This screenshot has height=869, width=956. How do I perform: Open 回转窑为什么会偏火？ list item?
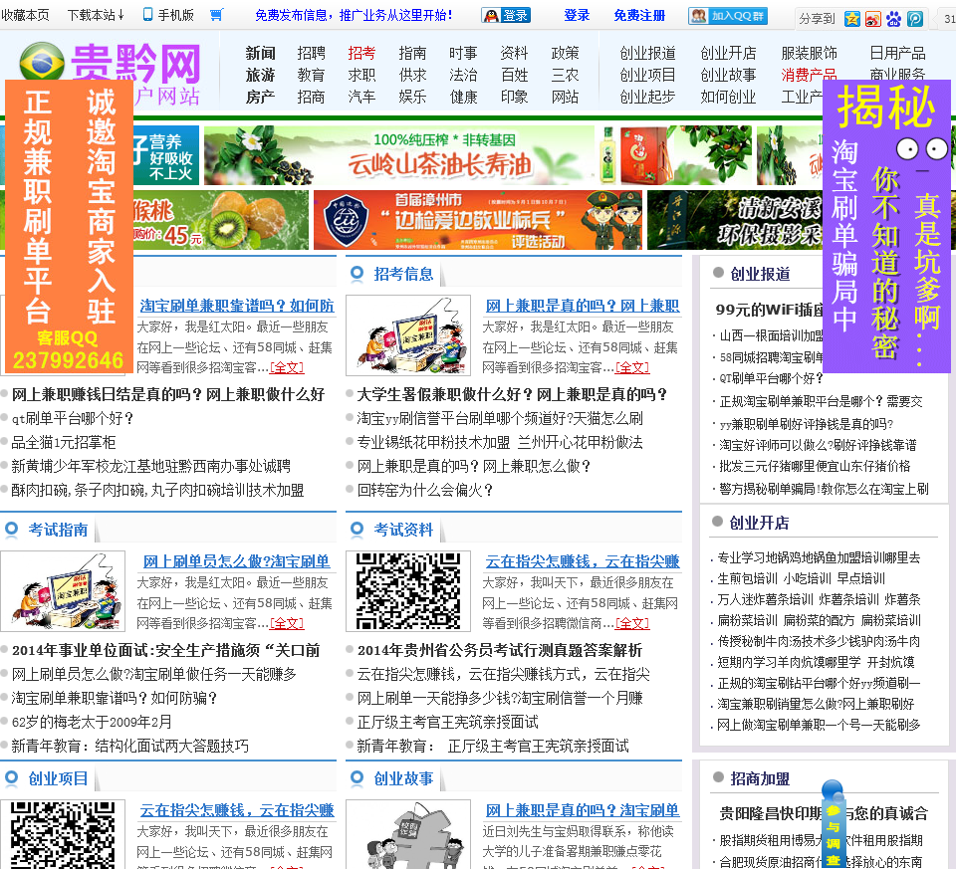(425, 490)
